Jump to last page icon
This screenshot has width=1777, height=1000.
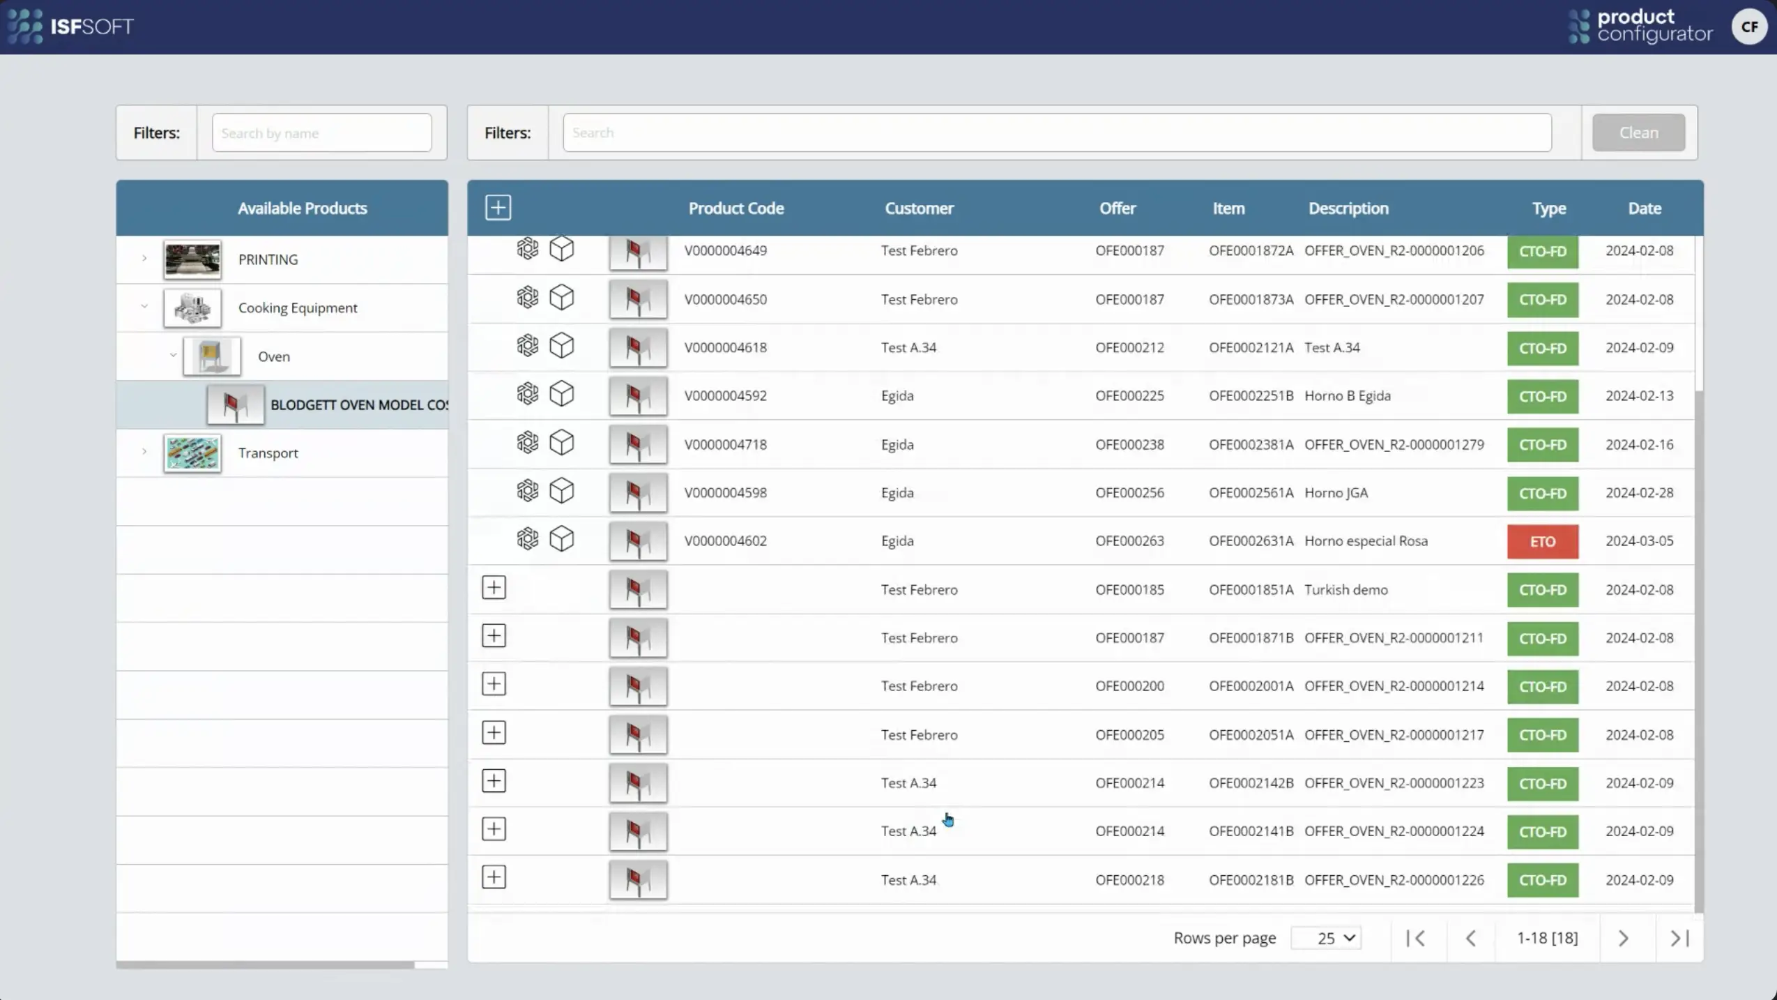point(1679,938)
